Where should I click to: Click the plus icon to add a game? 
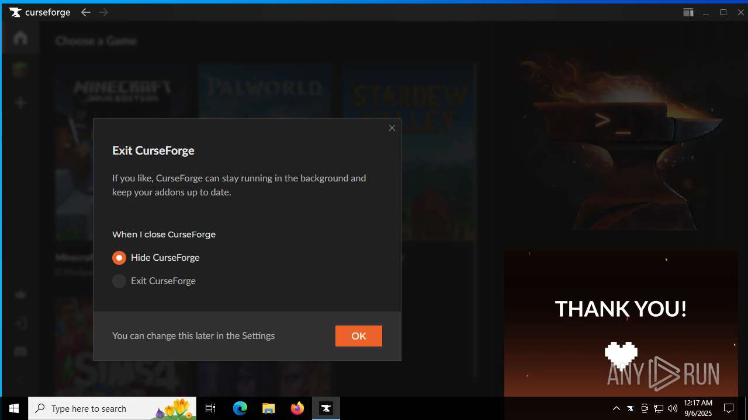click(20, 103)
